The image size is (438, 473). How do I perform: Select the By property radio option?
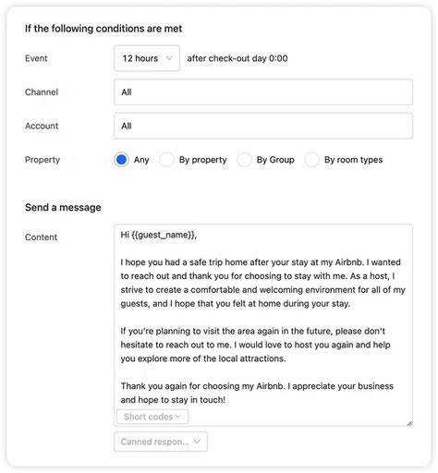pos(166,160)
